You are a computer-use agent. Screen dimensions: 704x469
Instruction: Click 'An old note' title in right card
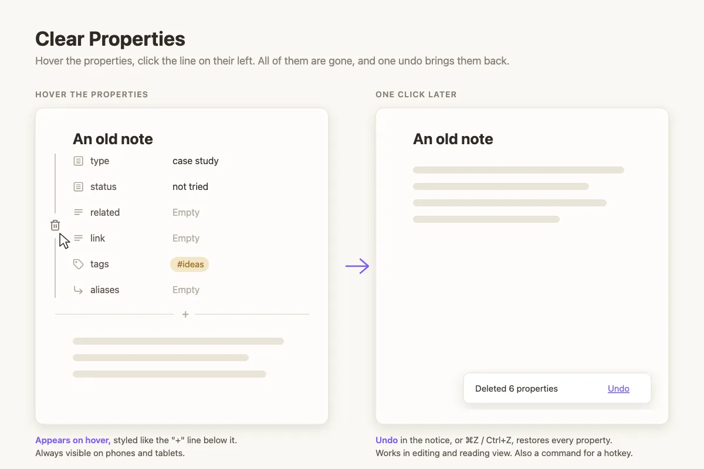(x=453, y=139)
